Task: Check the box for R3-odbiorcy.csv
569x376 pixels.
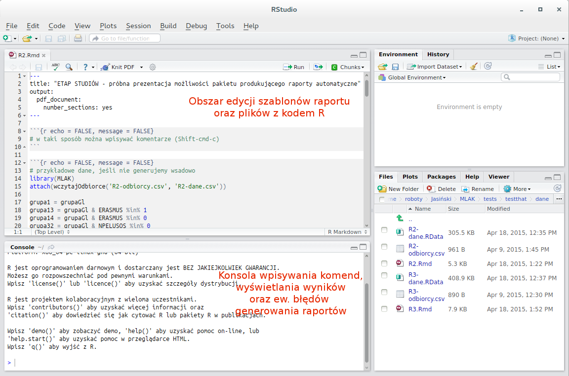Action: click(384, 292)
